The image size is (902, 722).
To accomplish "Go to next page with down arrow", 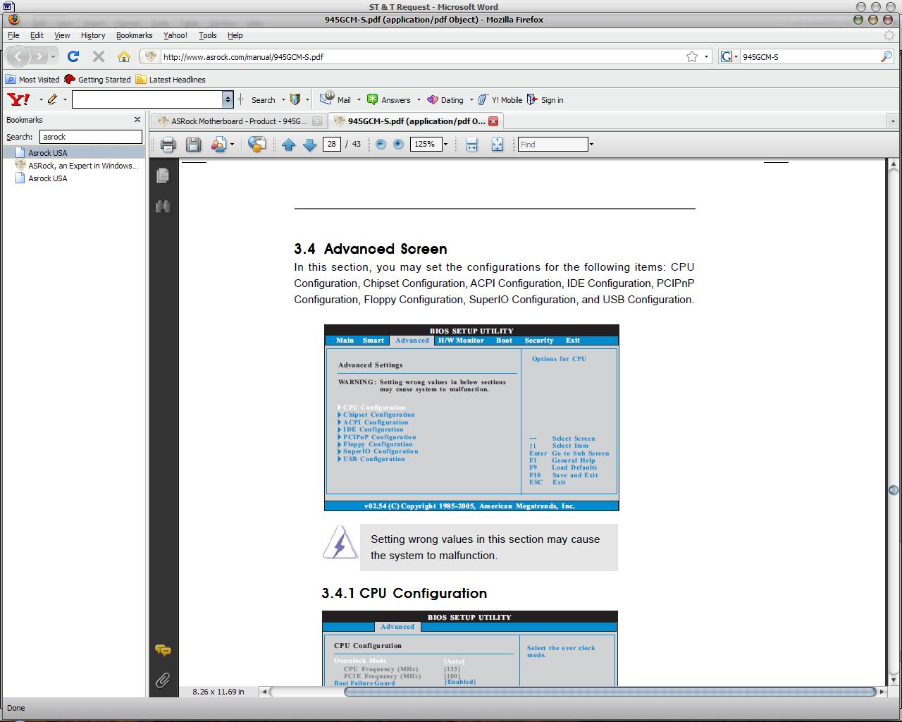I will pyautogui.click(x=309, y=145).
